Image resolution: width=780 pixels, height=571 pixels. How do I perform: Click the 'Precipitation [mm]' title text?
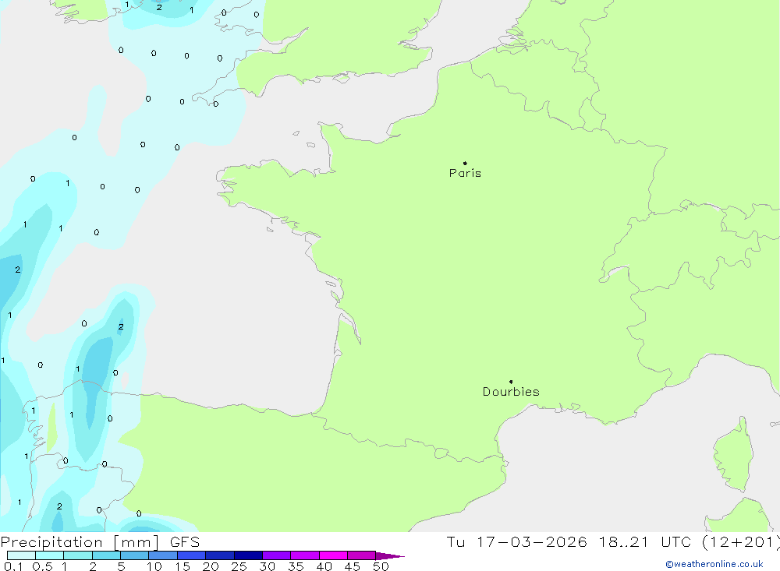tap(80, 542)
